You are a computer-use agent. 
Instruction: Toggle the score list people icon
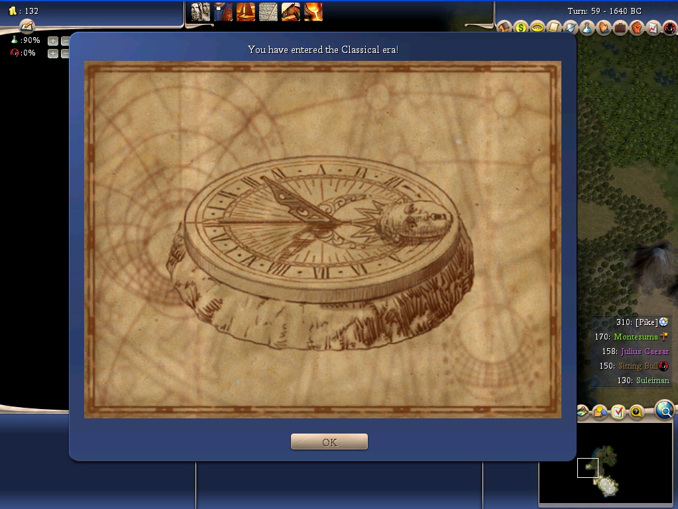600,412
